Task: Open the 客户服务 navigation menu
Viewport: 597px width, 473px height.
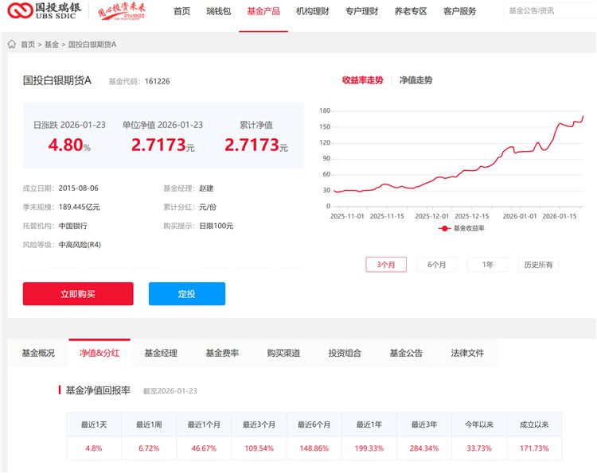Action: (459, 11)
